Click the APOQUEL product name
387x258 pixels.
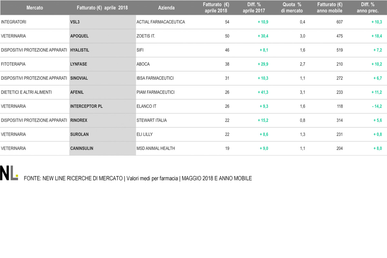pyautogui.click(x=79, y=36)
